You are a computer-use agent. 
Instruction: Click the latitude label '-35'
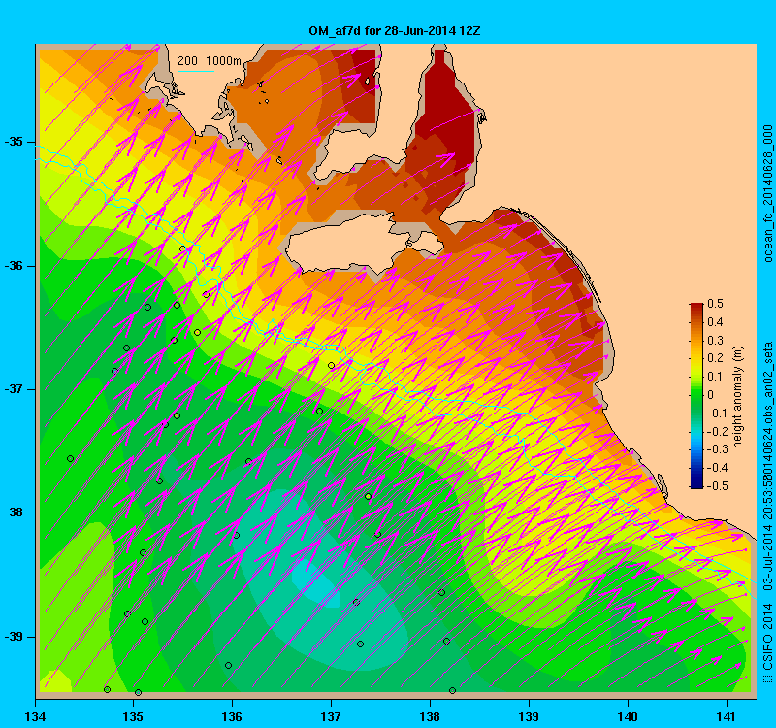pos(15,142)
